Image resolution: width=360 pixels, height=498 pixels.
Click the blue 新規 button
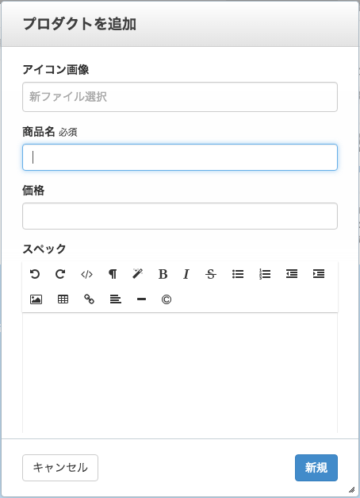pyautogui.click(x=316, y=468)
